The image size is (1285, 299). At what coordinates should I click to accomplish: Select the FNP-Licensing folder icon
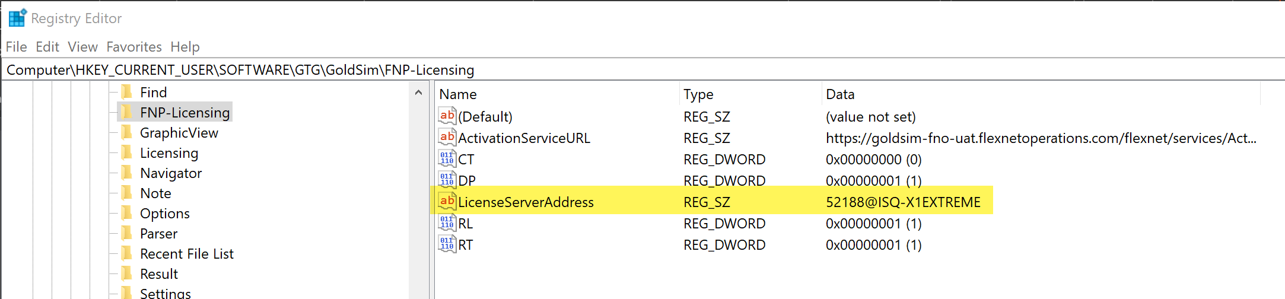[126, 112]
